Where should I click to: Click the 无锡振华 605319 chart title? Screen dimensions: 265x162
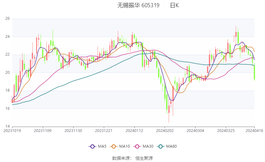(x=138, y=5)
